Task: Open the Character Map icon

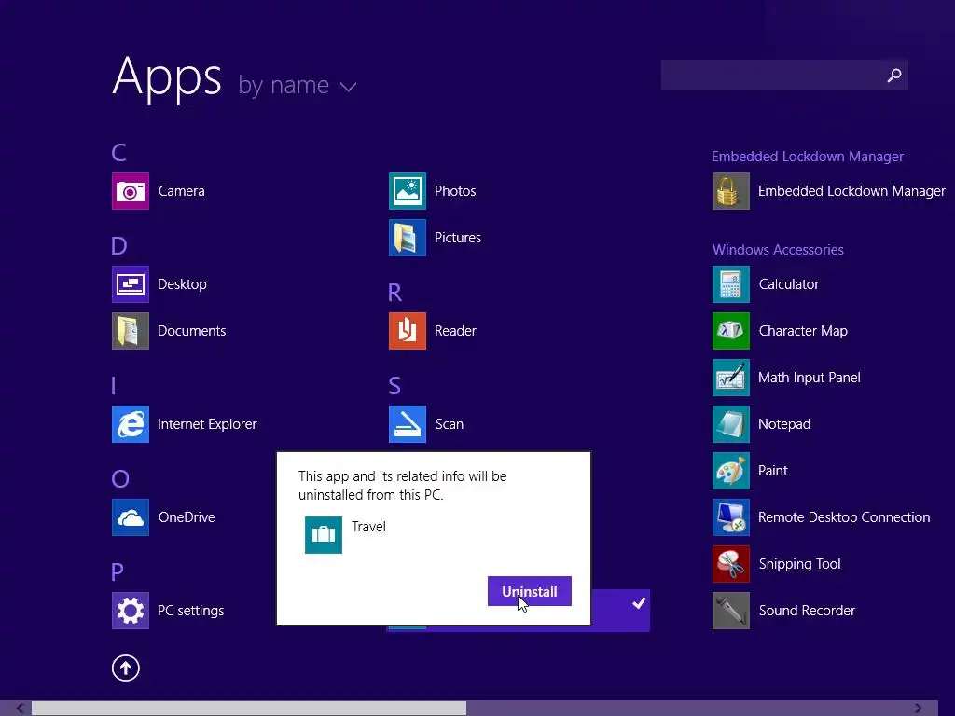Action: (x=731, y=331)
